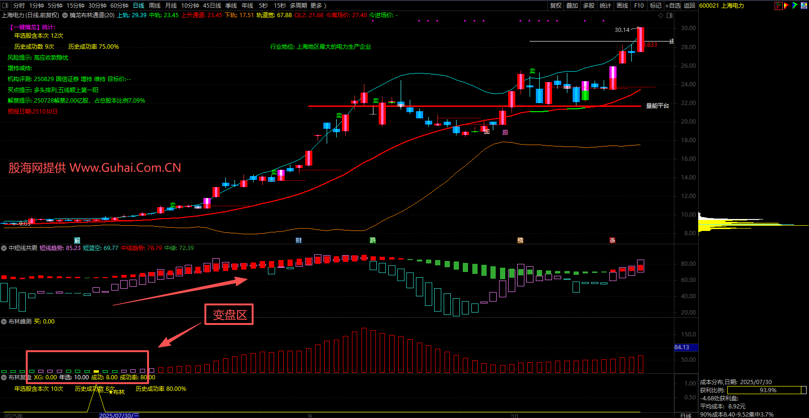Select the 60分钟 period tab

(x=119, y=6)
